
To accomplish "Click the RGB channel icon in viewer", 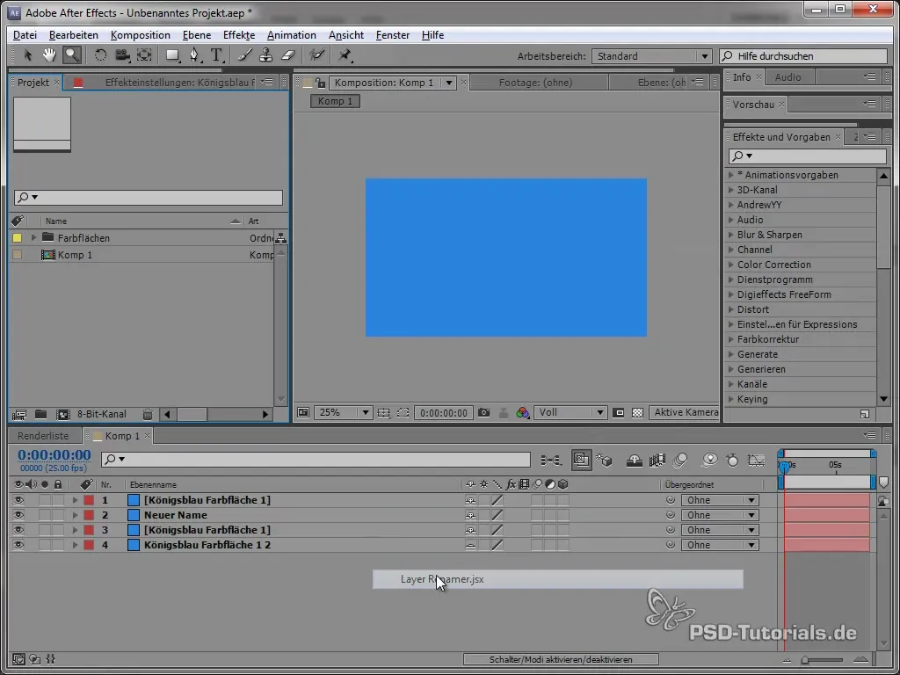I will [x=522, y=413].
